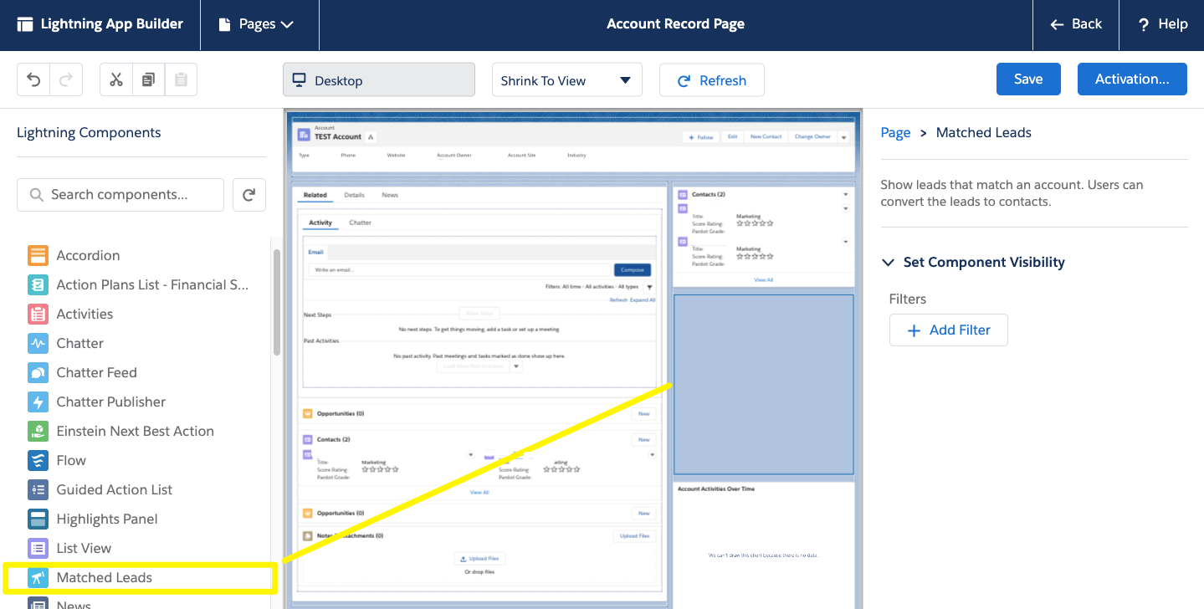Open the dropdown on the right-column Contacts (2) card
This screenshot has height=609, width=1204.
(x=845, y=194)
